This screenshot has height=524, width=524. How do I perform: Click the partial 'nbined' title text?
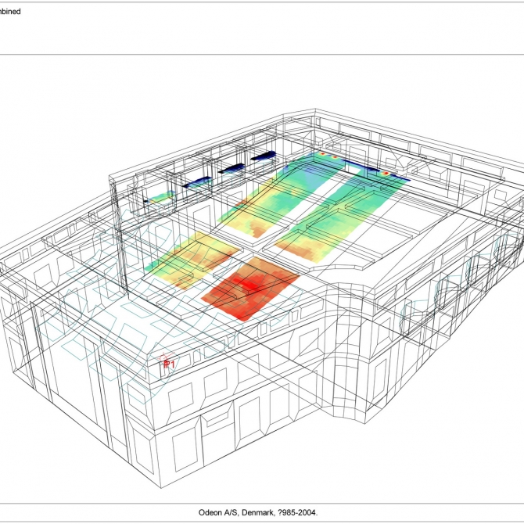point(11,12)
